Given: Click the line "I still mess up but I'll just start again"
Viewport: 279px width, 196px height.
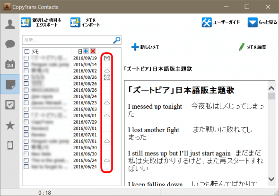Looking at the screenshot, I should click(x=179, y=153).
